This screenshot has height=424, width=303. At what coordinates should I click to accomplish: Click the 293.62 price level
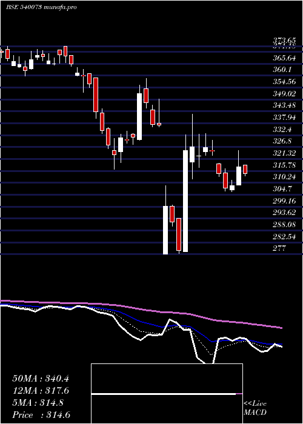[284, 213]
